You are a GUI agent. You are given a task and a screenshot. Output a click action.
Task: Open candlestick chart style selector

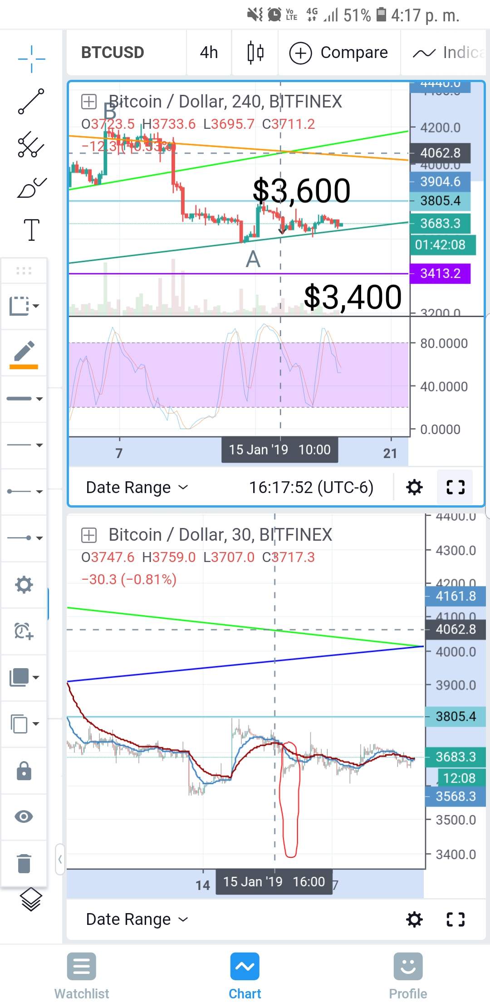(x=255, y=53)
